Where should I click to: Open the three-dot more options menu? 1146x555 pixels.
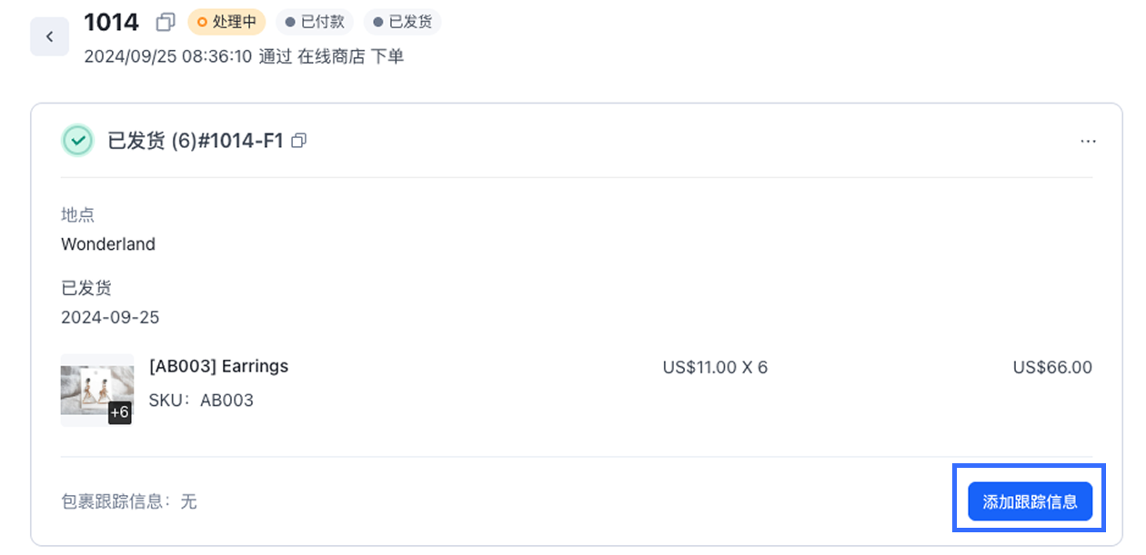(1088, 142)
